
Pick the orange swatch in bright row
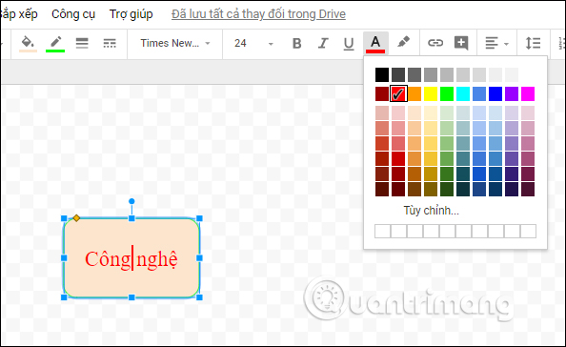[414, 93]
